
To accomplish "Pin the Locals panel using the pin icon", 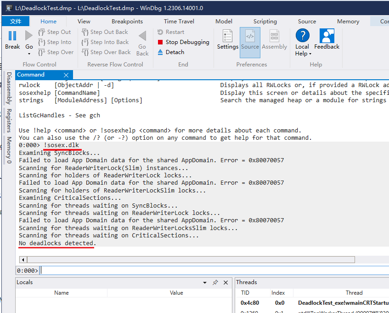I will click(215, 282).
